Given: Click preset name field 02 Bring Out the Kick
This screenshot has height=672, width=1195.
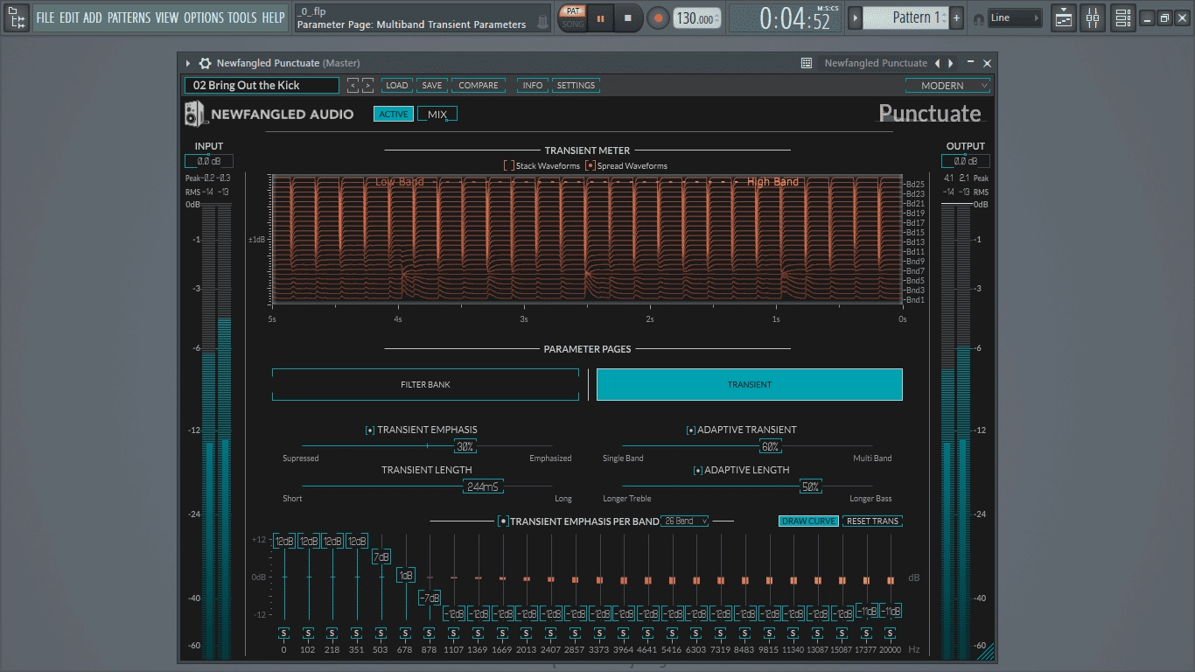Looking at the screenshot, I should coord(262,85).
